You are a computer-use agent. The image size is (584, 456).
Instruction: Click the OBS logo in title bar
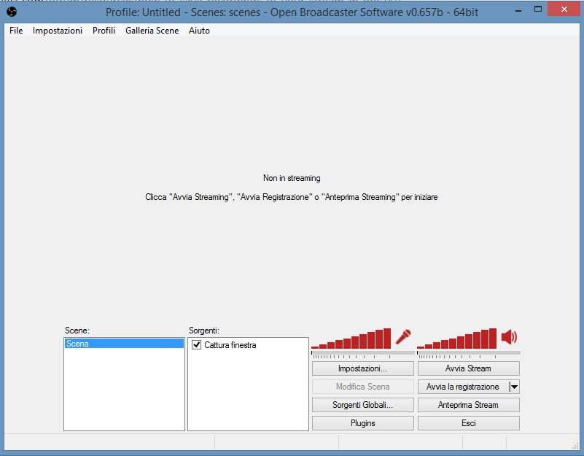pyautogui.click(x=11, y=12)
